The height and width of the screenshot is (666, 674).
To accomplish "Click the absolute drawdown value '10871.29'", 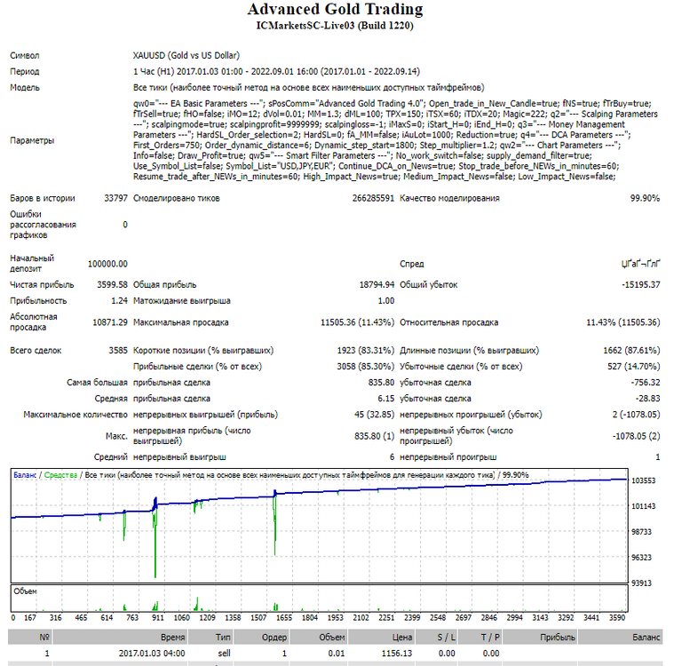I will click(x=110, y=322).
